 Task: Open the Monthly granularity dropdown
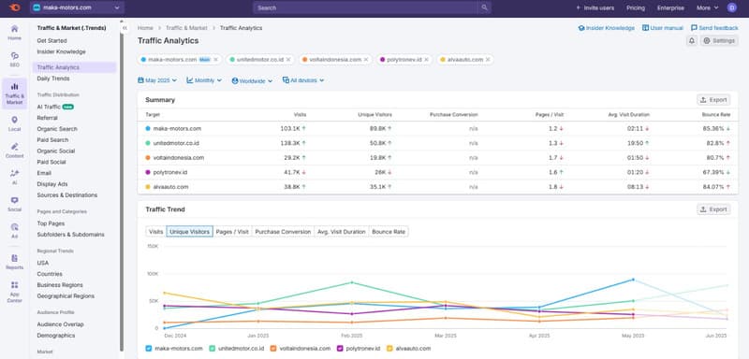click(x=204, y=80)
